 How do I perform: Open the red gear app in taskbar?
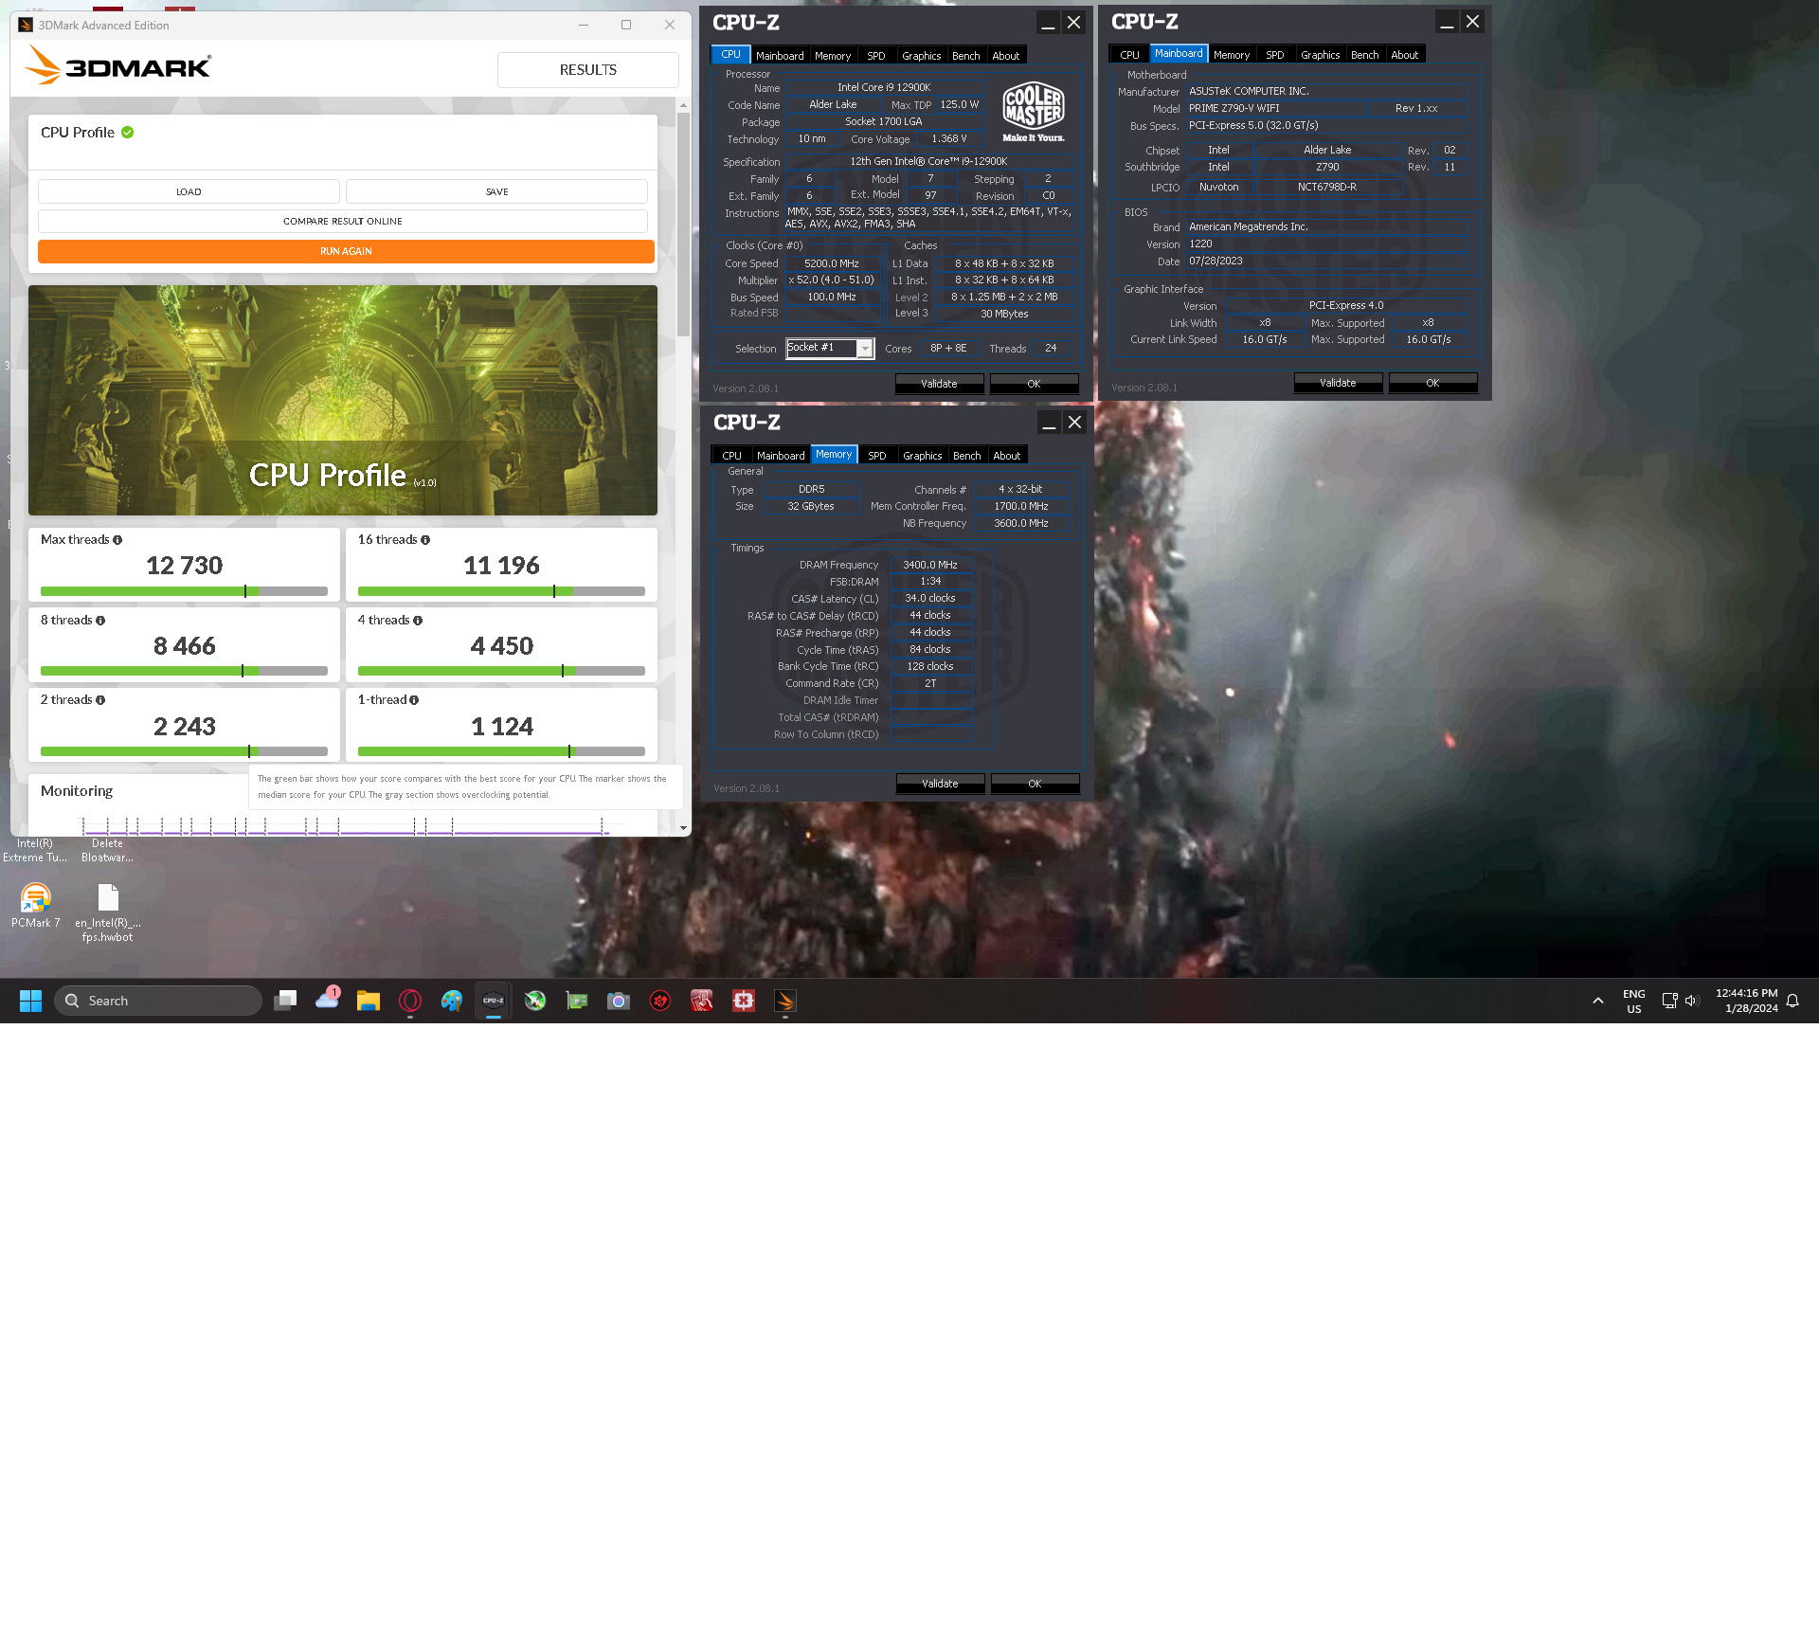click(x=660, y=1001)
